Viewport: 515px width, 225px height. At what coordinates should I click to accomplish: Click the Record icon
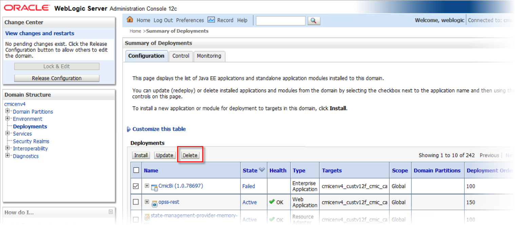click(212, 20)
